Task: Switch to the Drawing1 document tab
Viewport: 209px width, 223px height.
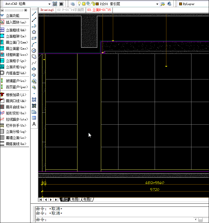Action: coord(47,10)
